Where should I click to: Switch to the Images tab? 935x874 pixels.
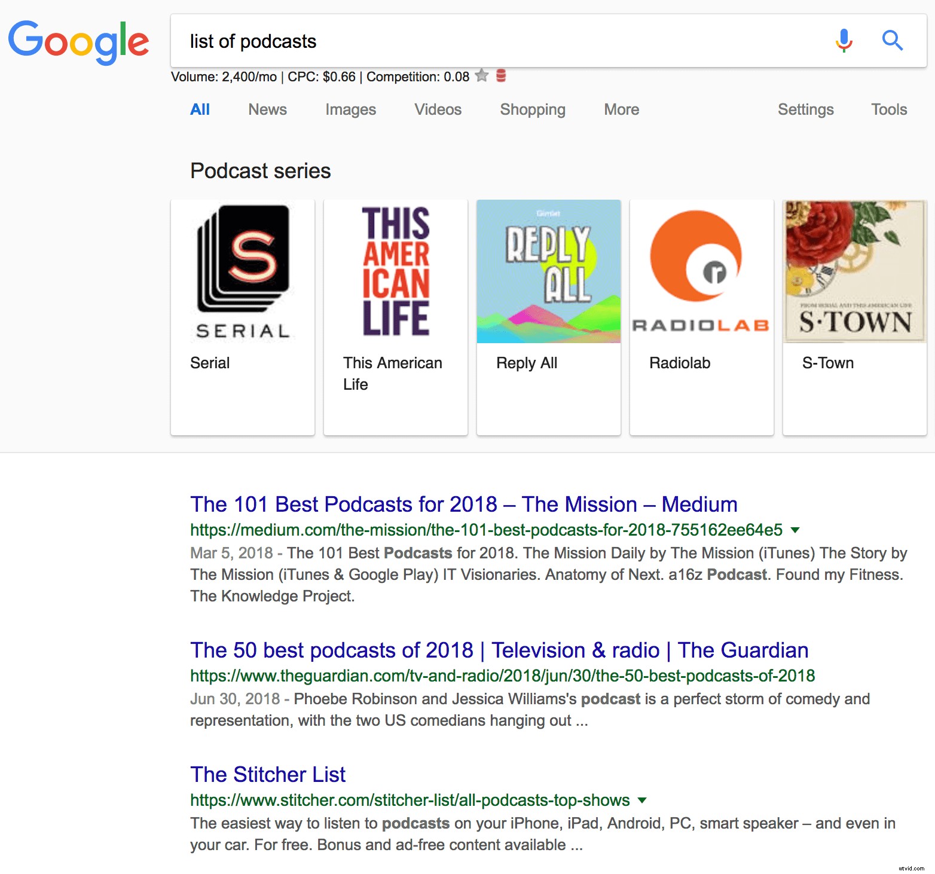click(x=350, y=109)
